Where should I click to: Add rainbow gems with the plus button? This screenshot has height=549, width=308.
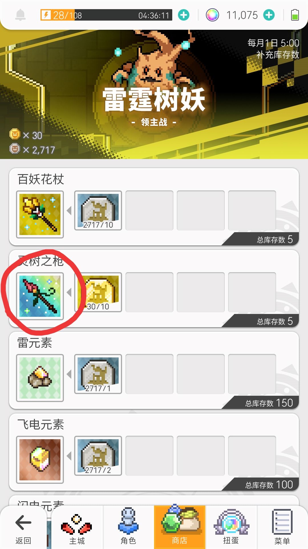click(269, 15)
